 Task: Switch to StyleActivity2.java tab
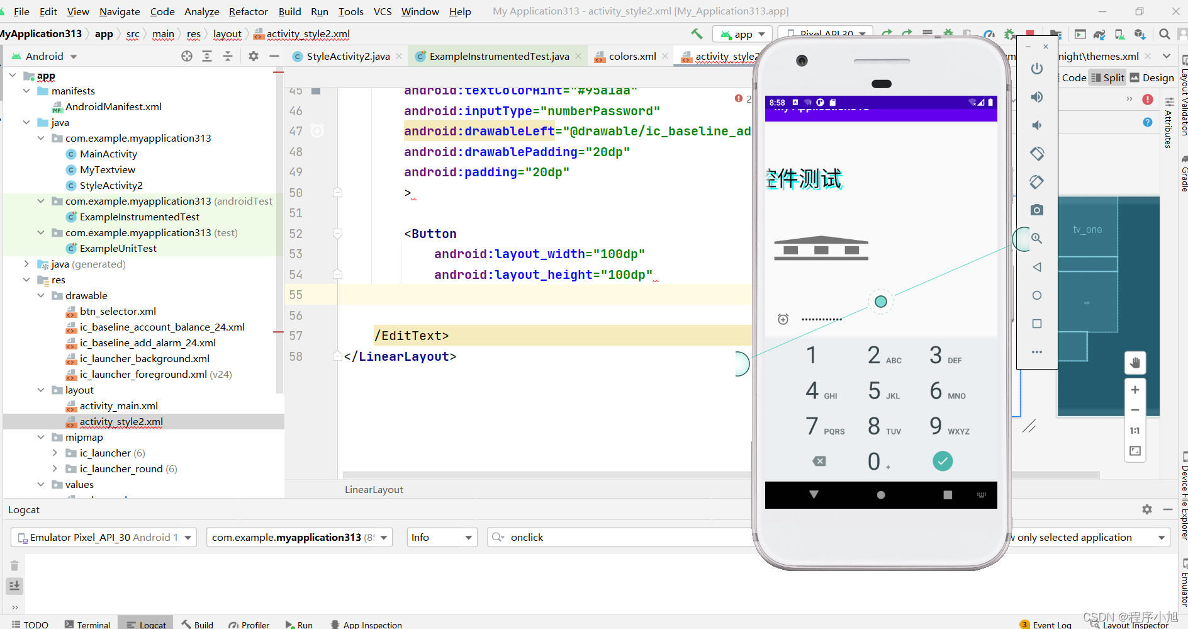tap(348, 56)
